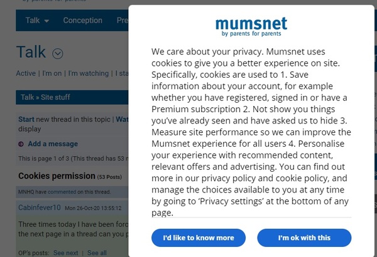Click 'See all' OP's posts link
Screen dimensions: 377x257
click(x=97, y=253)
